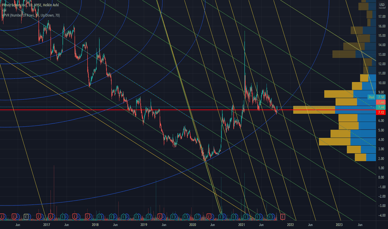Open the USD currency selector
The image size is (388, 229).
tap(382, 5)
